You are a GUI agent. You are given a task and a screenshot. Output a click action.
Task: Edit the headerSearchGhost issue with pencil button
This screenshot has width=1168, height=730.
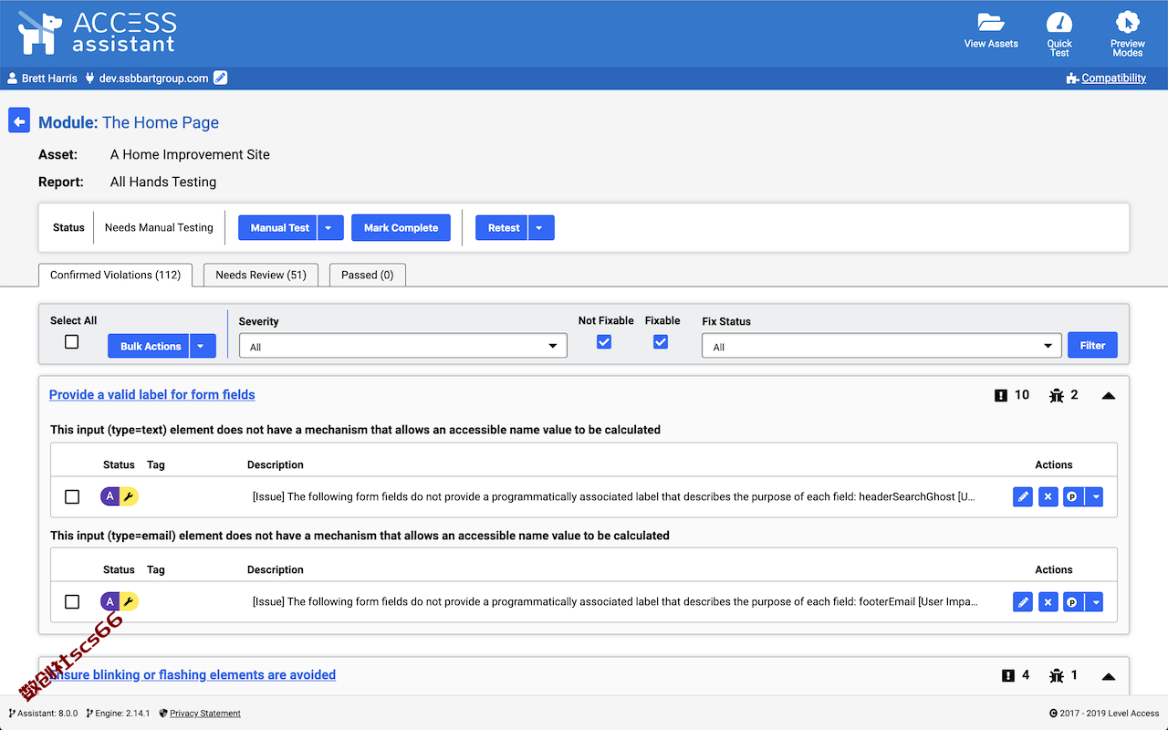click(x=1023, y=497)
